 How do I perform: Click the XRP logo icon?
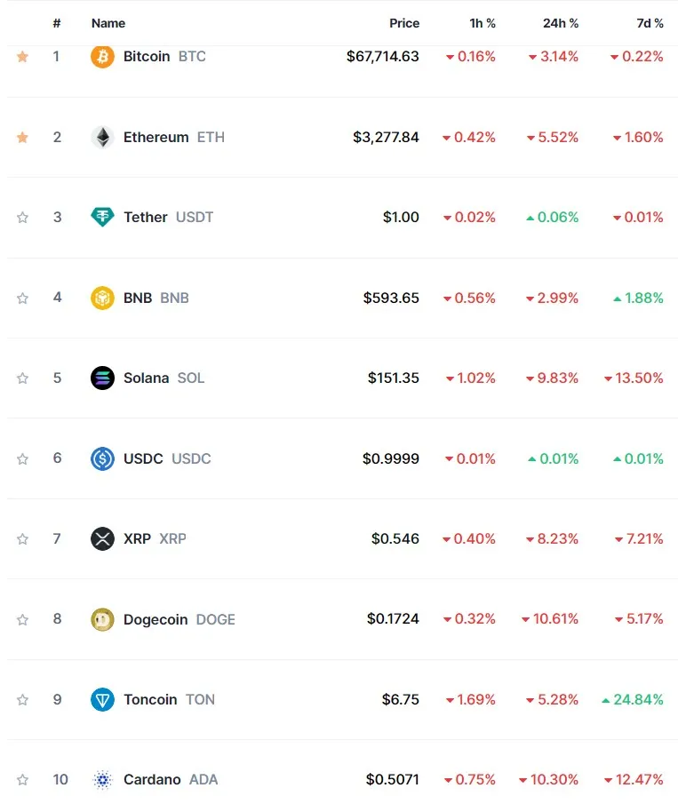click(x=102, y=539)
